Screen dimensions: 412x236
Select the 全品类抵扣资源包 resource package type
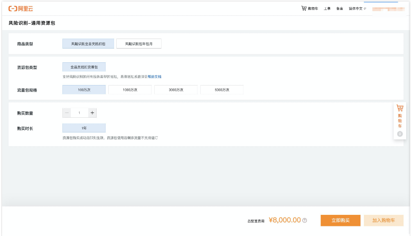[x=84, y=67]
